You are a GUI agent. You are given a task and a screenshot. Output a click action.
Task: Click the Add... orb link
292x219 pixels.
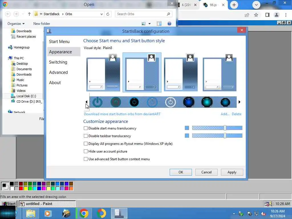(x=225, y=114)
